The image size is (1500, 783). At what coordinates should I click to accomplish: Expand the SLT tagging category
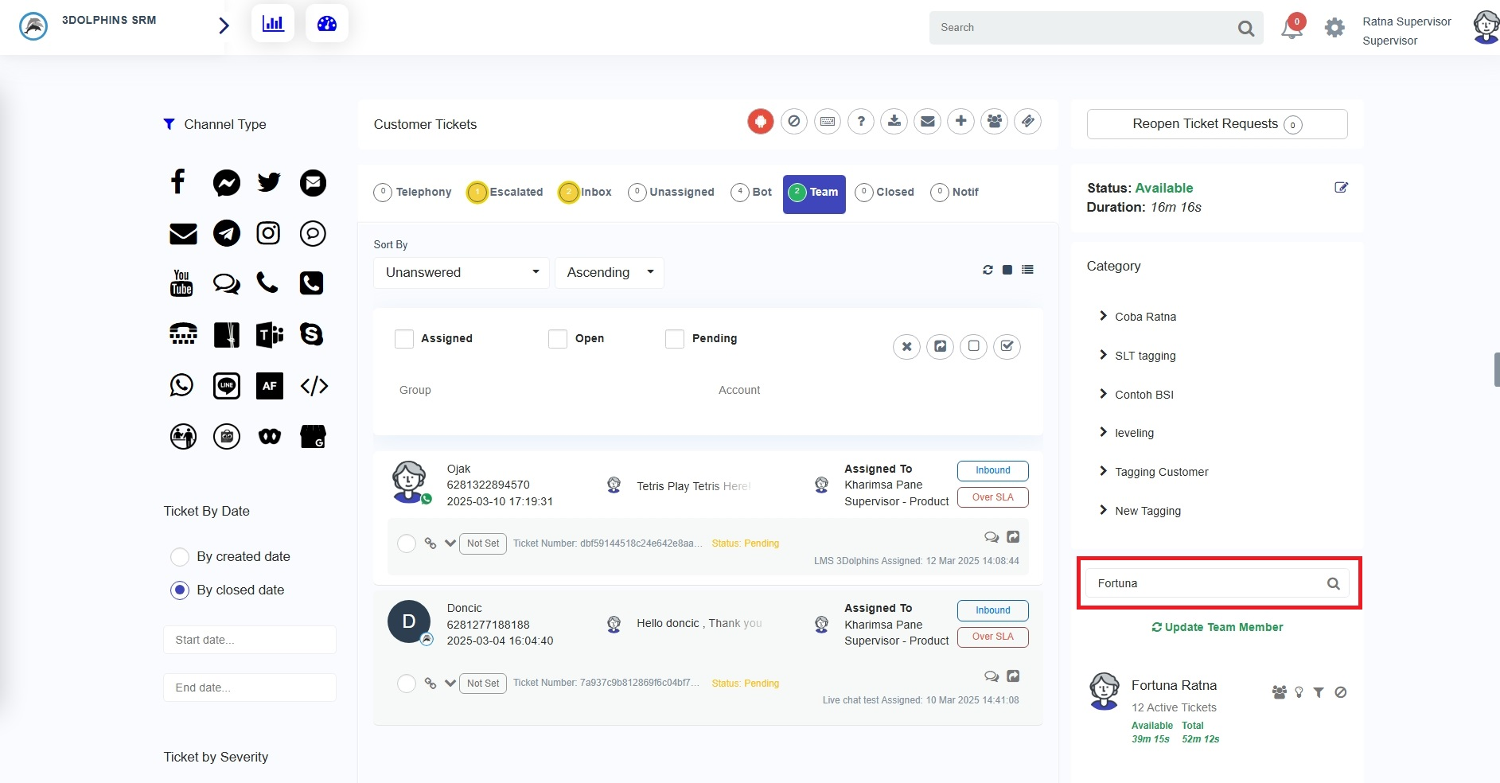(1144, 356)
